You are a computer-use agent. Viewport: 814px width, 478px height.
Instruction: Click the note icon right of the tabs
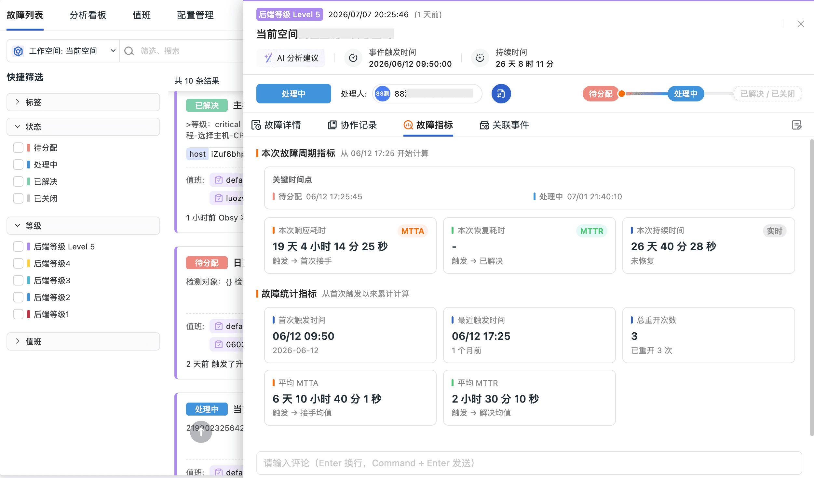796,125
